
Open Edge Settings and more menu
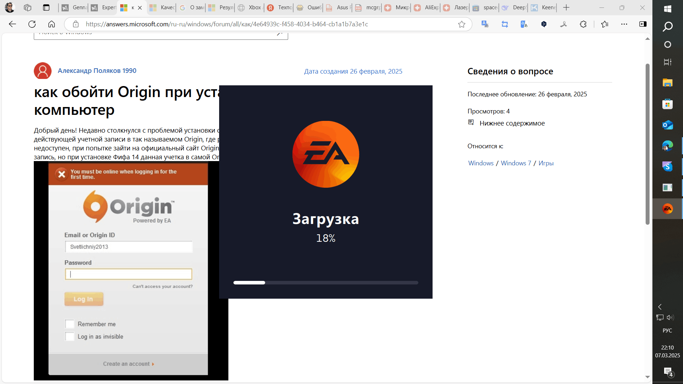(x=624, y=24)
